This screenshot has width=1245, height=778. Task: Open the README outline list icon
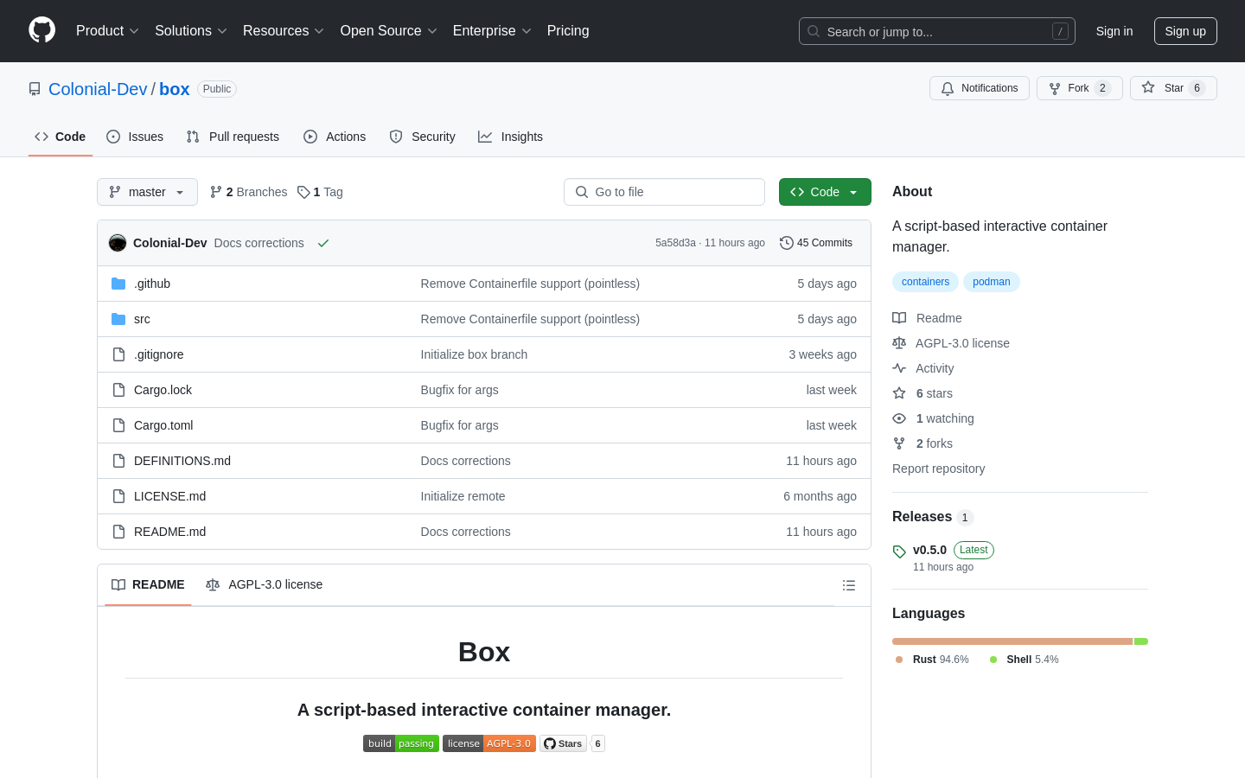click(849, 585)
